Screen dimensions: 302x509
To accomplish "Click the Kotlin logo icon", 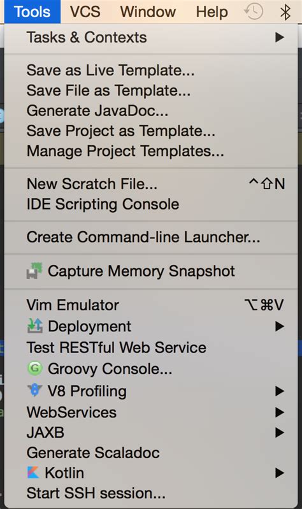I will 33,473.
